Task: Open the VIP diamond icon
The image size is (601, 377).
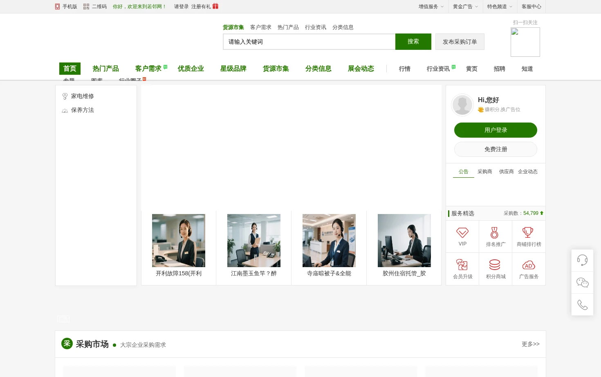Action: point(462,233)
